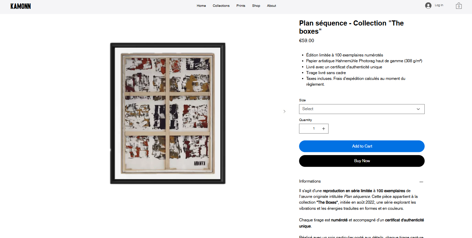Click the framed artwork product image
This screenshot has height=238, width=472.
coord(168,114)
